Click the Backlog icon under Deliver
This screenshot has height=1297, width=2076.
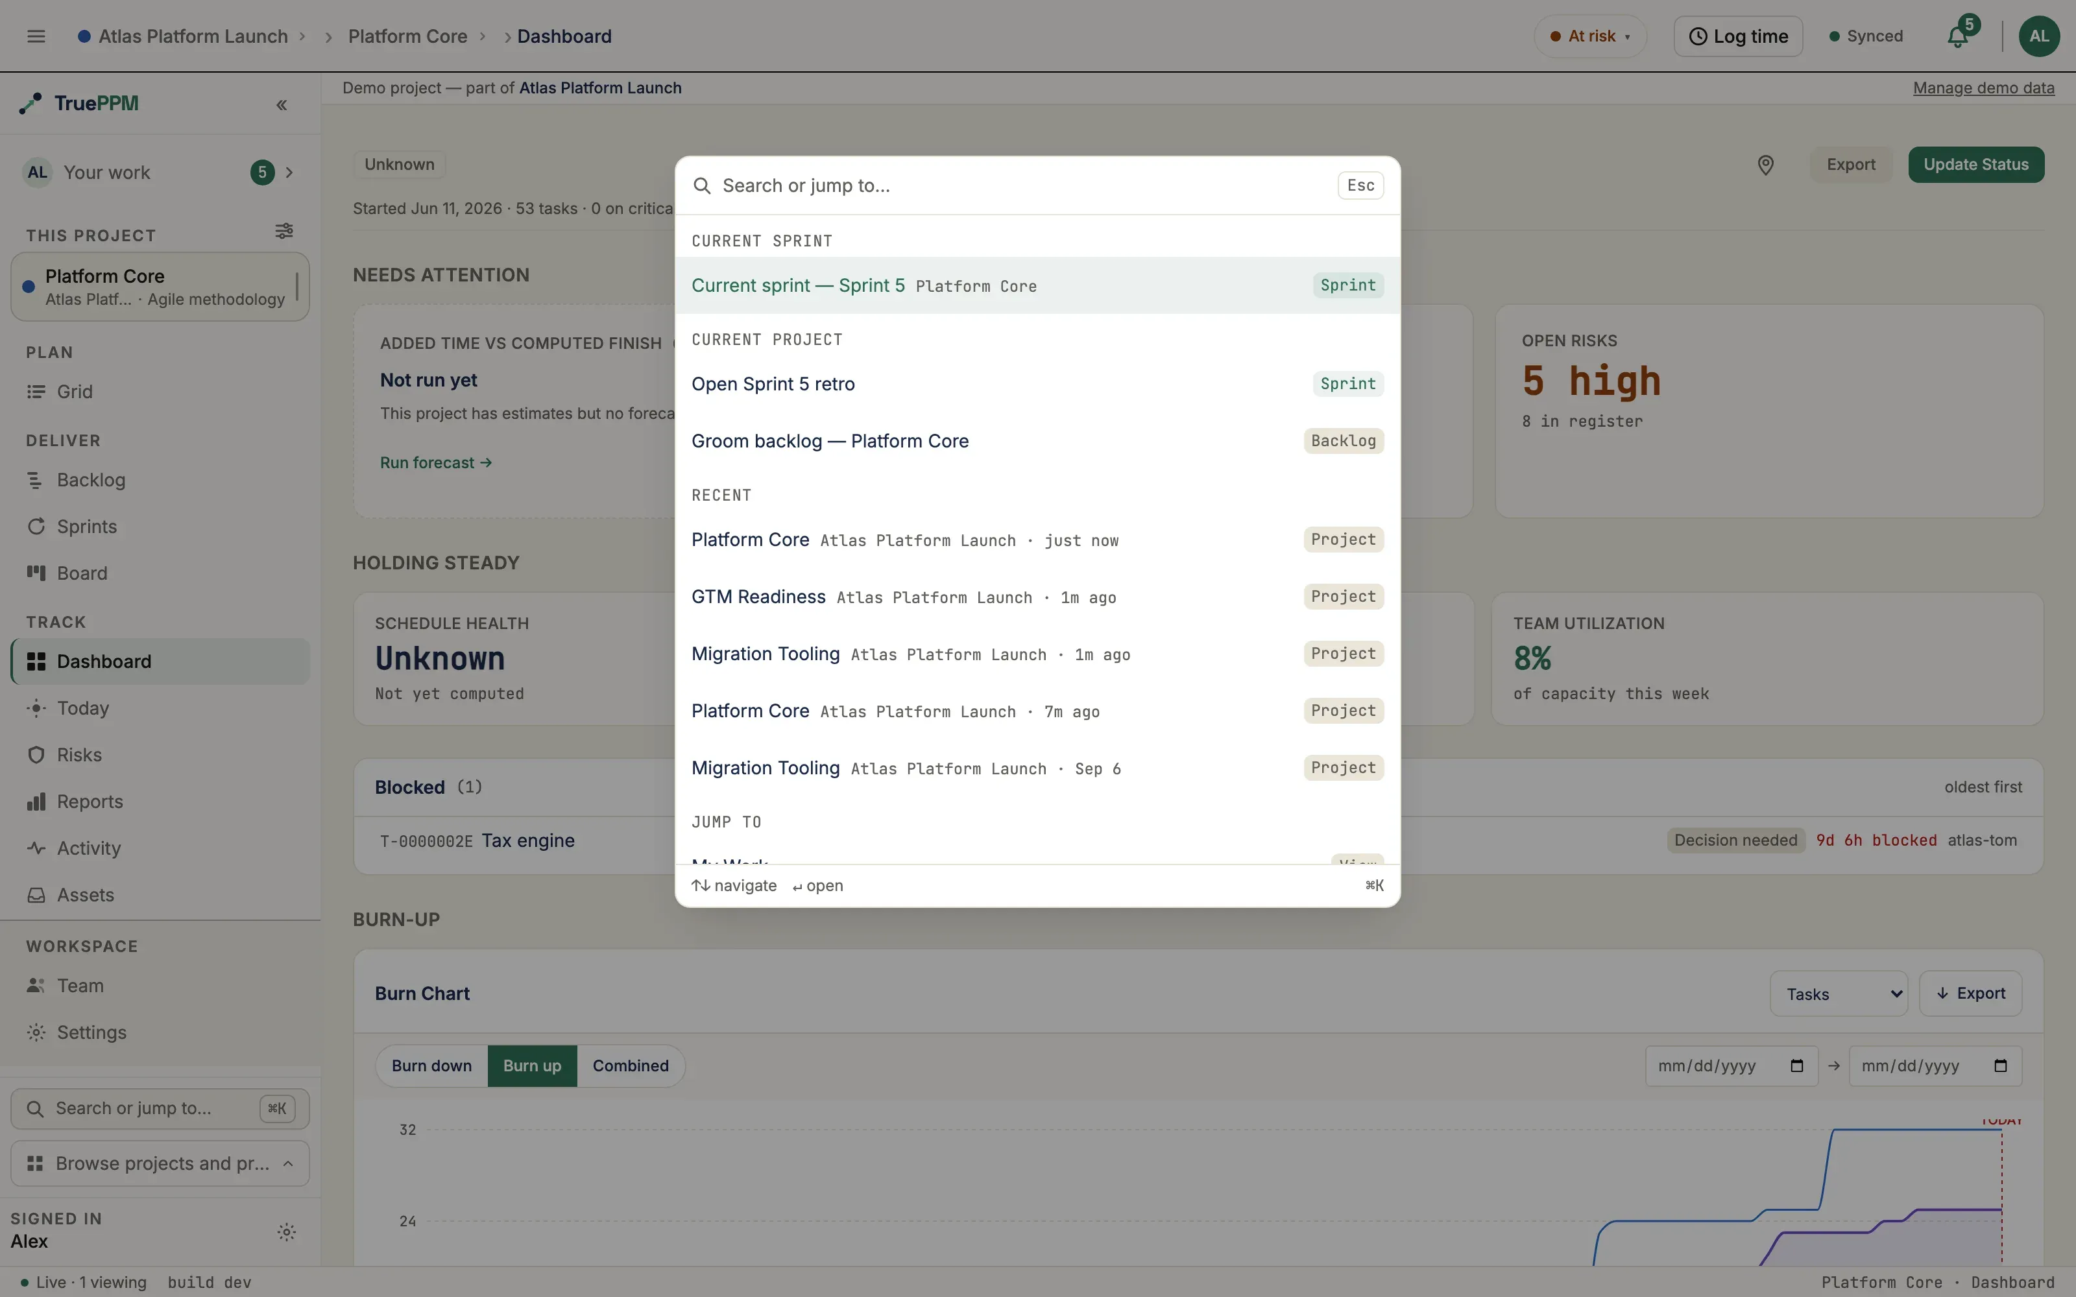click(36, 481)
